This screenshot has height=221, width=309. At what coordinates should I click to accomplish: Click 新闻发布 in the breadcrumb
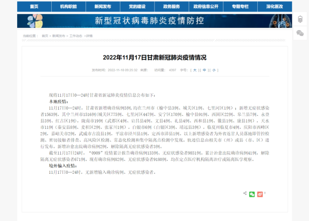[x=59, y=36]
